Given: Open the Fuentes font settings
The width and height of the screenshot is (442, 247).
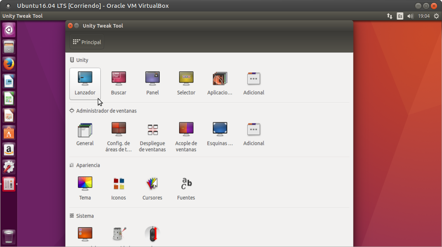Looking at the screenshot, I should 186,189.
